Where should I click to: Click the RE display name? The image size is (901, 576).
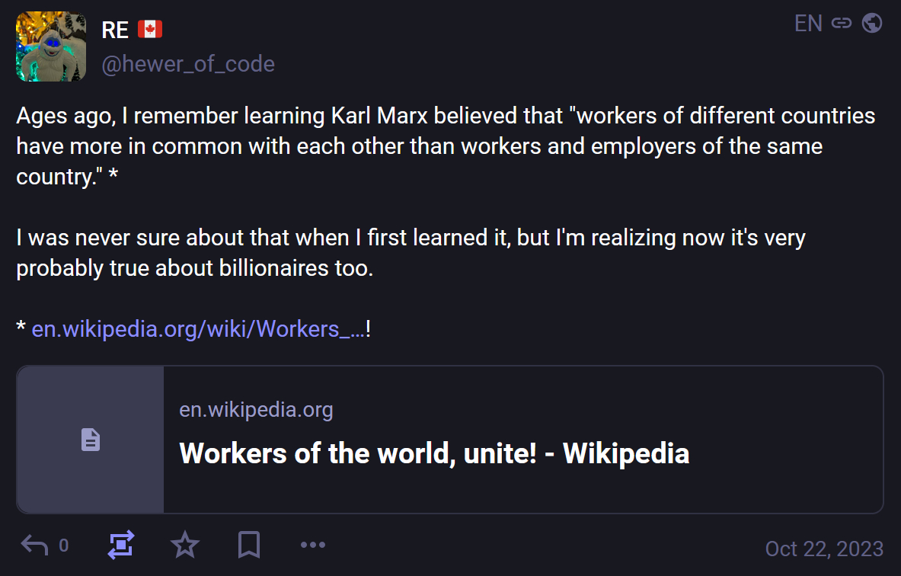[115, 30]
